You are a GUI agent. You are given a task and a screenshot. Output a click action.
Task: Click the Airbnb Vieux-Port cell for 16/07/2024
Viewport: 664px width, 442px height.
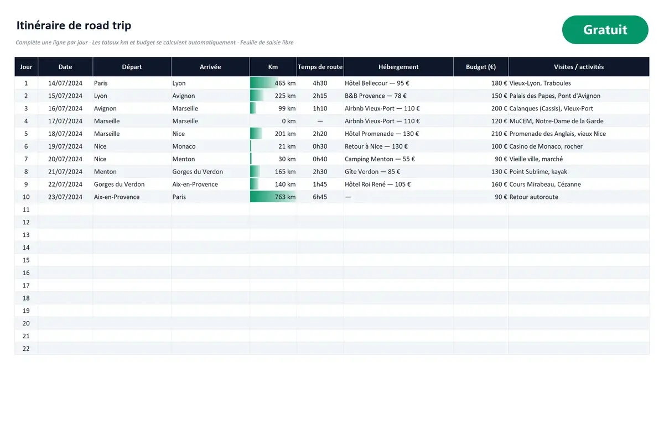point(398,109)
